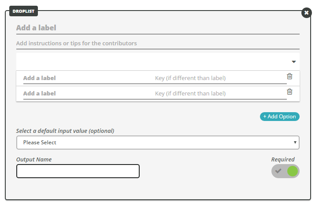Click the first option's Key field

(x=221, y=78)
